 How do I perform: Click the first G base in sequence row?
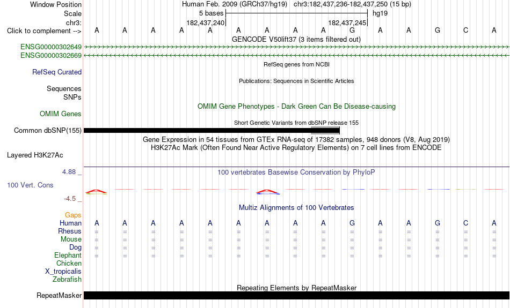352,31
